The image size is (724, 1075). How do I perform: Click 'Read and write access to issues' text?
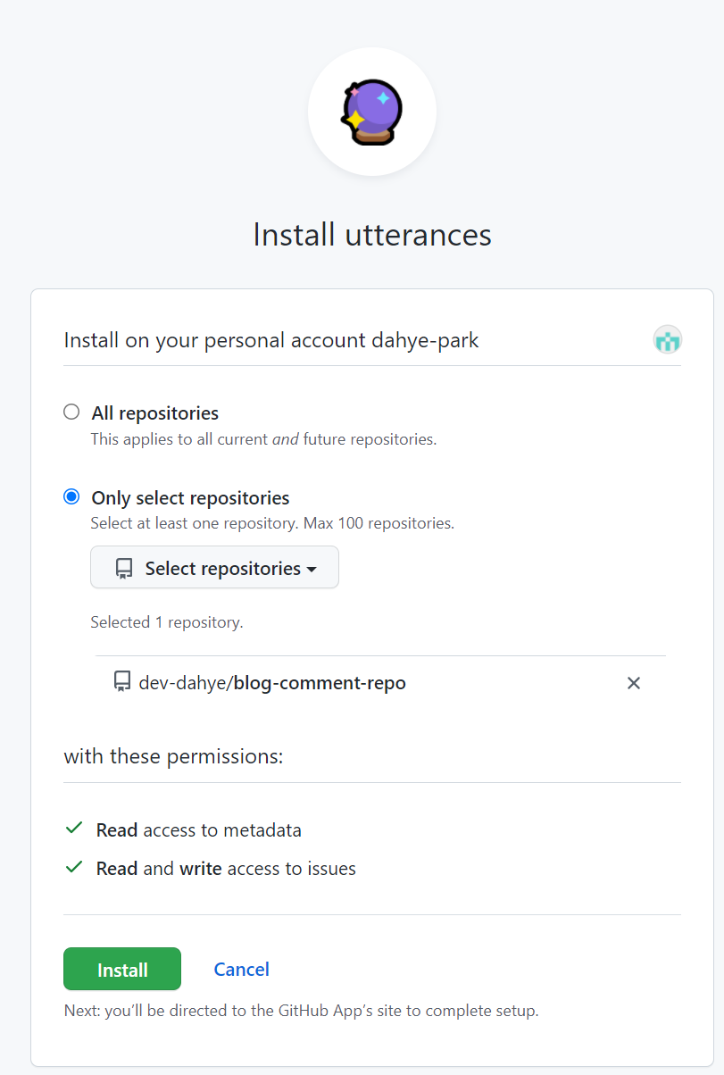pos(226,869)
